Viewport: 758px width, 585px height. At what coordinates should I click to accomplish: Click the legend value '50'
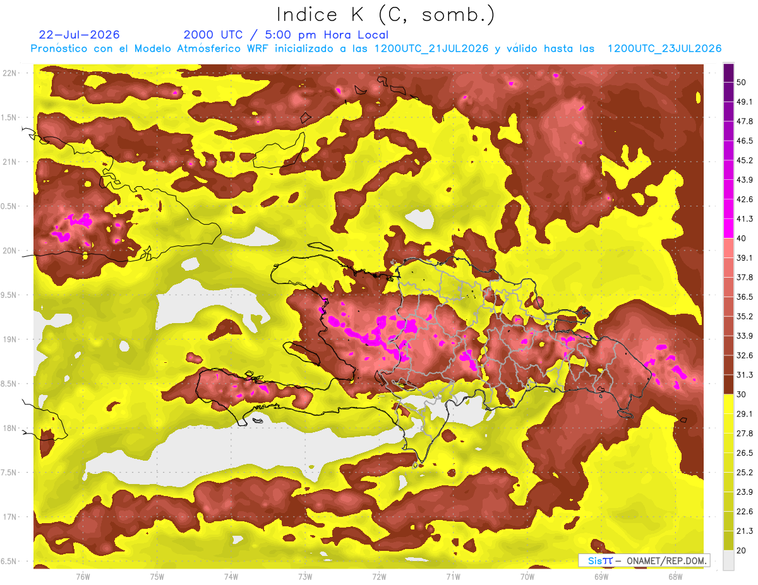[742, 82]
